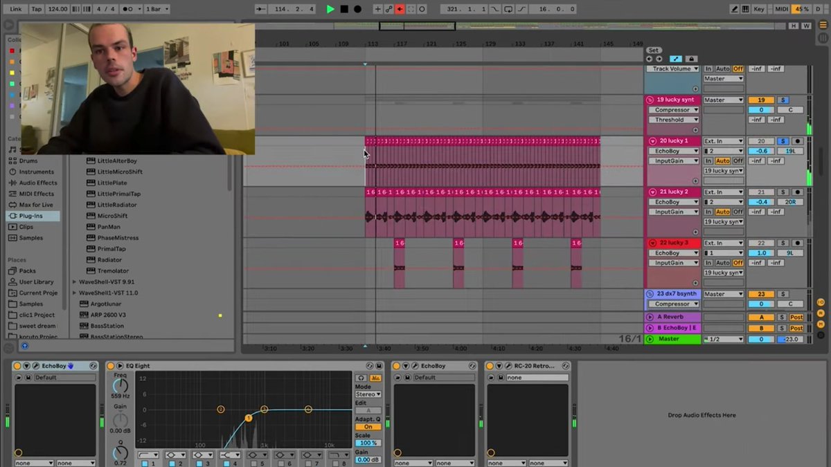Click the Auto monitor button on 20 lucky 1
The image size is (831, 467).
(x=723, y=161)
